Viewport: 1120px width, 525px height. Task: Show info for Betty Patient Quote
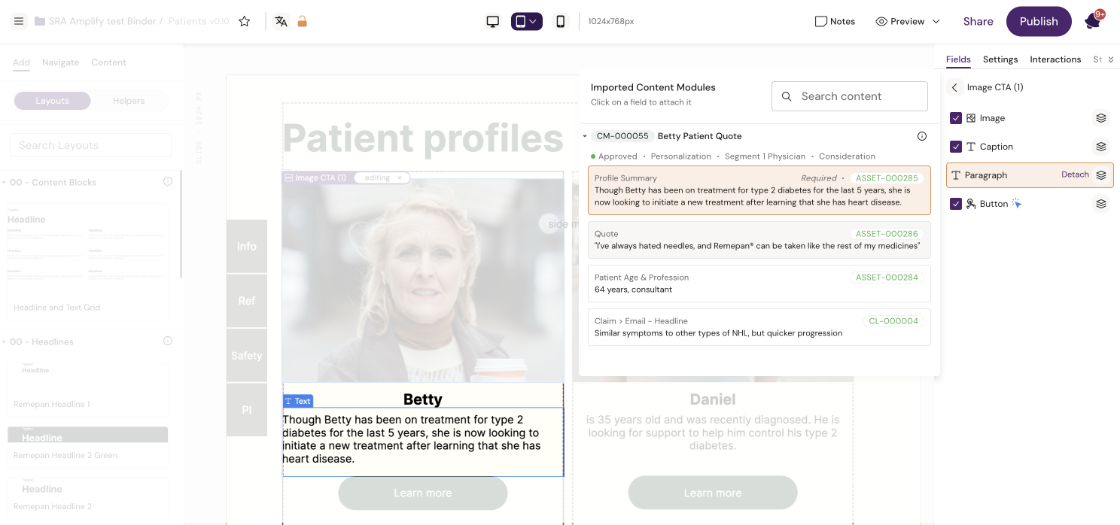click(x=921, y=136)
